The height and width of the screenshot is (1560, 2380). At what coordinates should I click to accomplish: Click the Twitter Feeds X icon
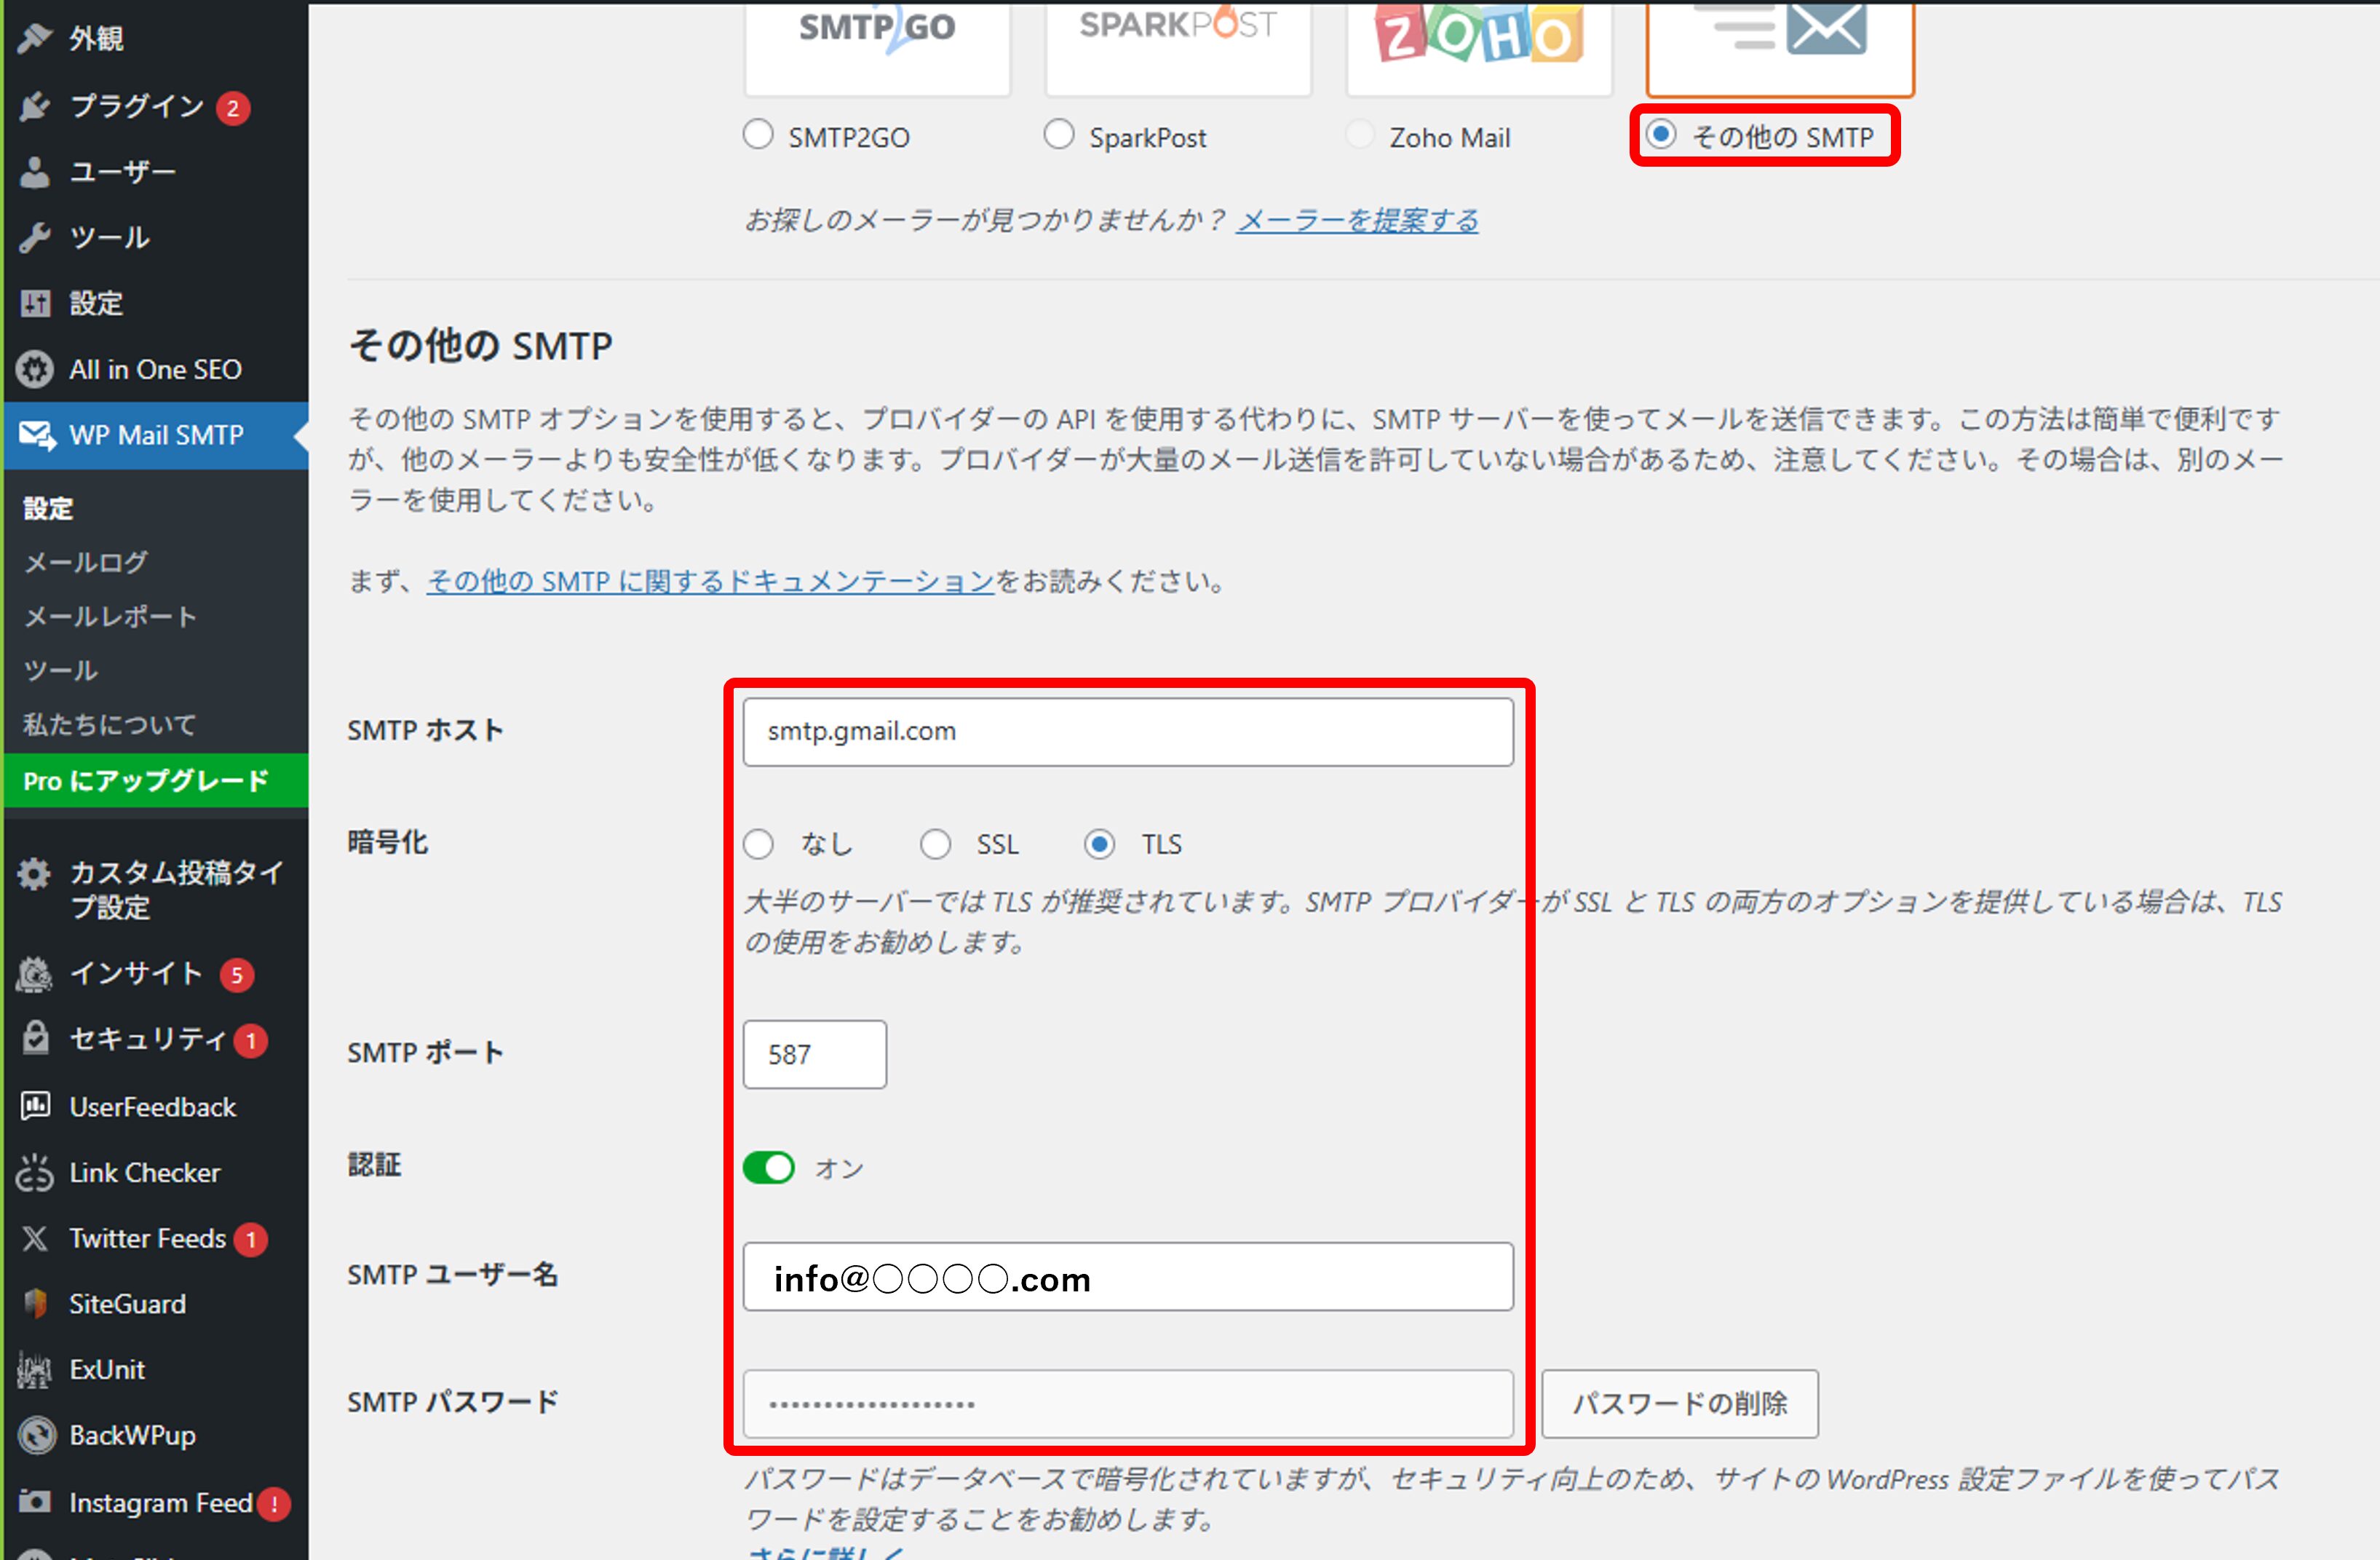pyautogui.click(x=35, y=1238)
